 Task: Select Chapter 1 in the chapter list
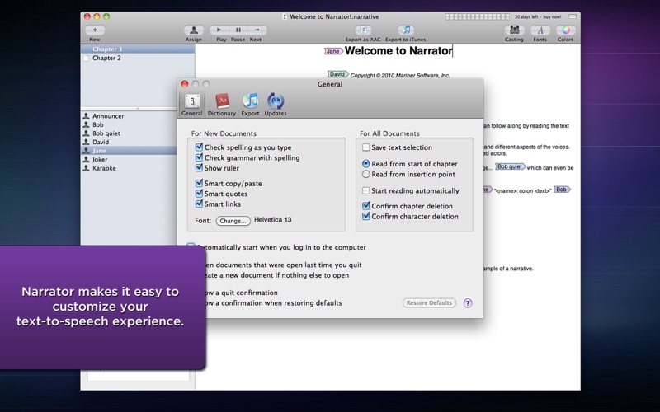click(x=138, y=49)
